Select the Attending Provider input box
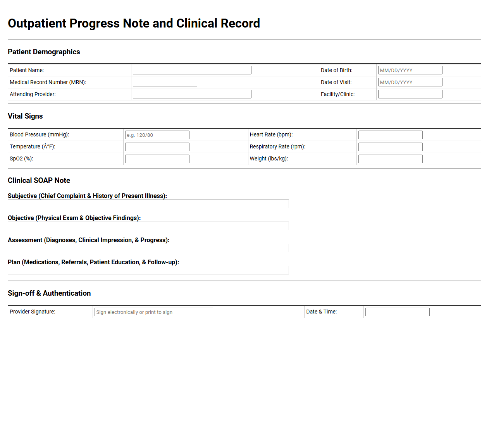Screen dimensions: 489x434 192,94
